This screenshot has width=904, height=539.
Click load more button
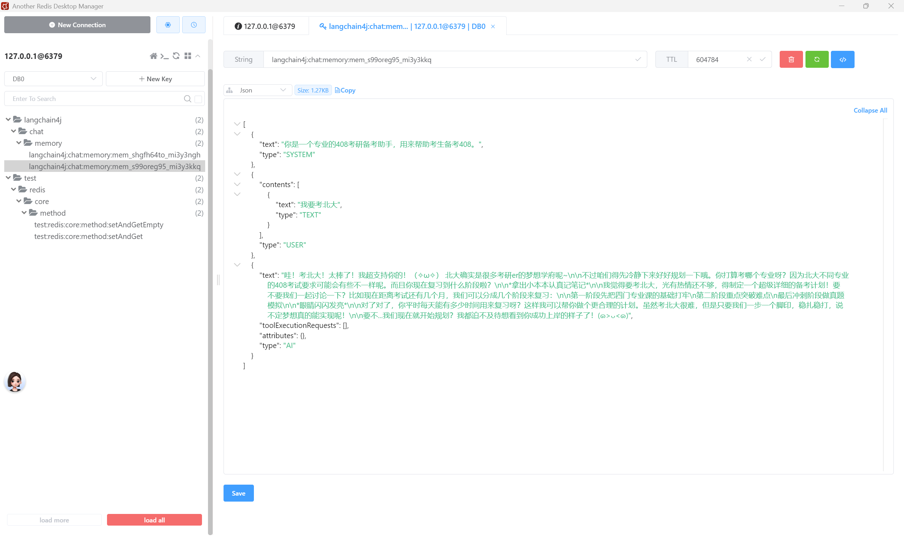pyautogui.click(x=54, y=520)
